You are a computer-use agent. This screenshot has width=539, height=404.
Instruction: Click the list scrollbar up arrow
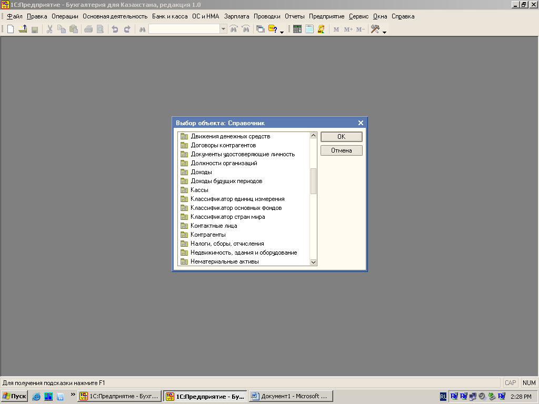coord(313,135)
